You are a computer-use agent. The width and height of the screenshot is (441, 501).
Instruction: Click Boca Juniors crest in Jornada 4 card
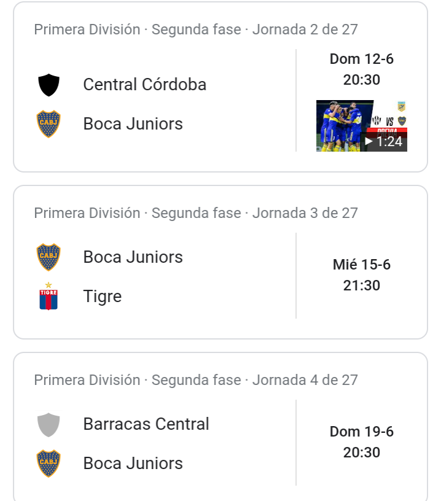48,464
